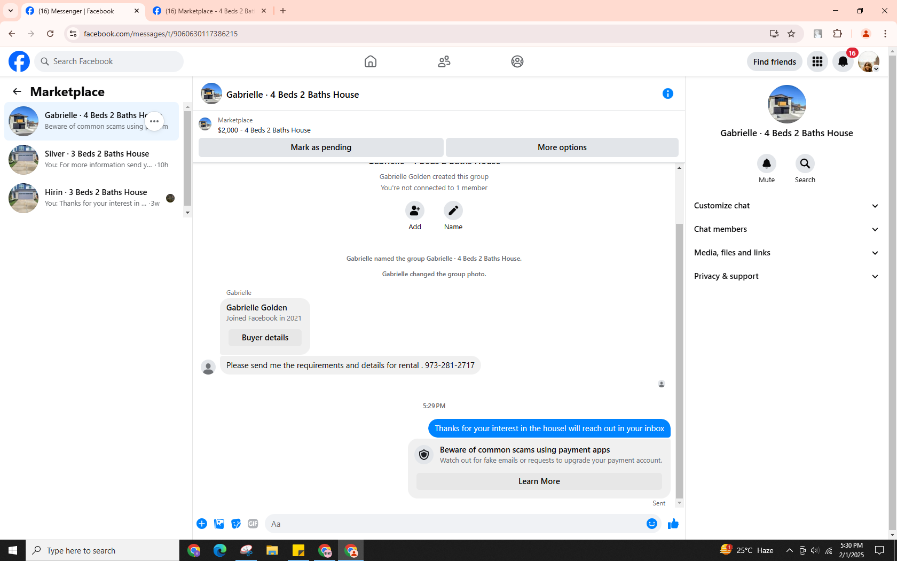Go back from Marketplace chats list
The image size is (897, 561).
click(17, 91)
